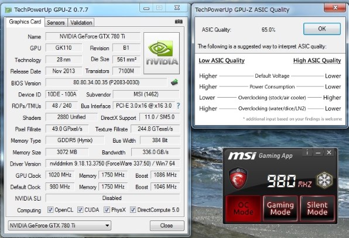Click the Default Voltage row label
Image resolution: width=349 pixels, height=238 pixels.
click(x=272, y=76)
